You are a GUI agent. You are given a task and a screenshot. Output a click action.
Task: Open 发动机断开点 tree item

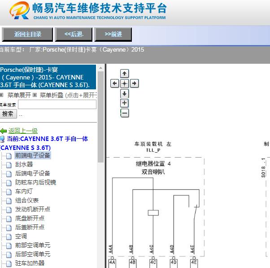tap(33, 209)
